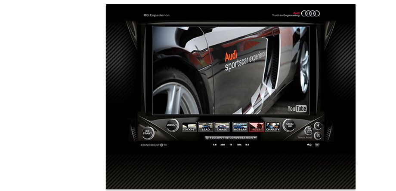396x191 pixels.
Task: Open the Charity video segment
Action: 272,127
